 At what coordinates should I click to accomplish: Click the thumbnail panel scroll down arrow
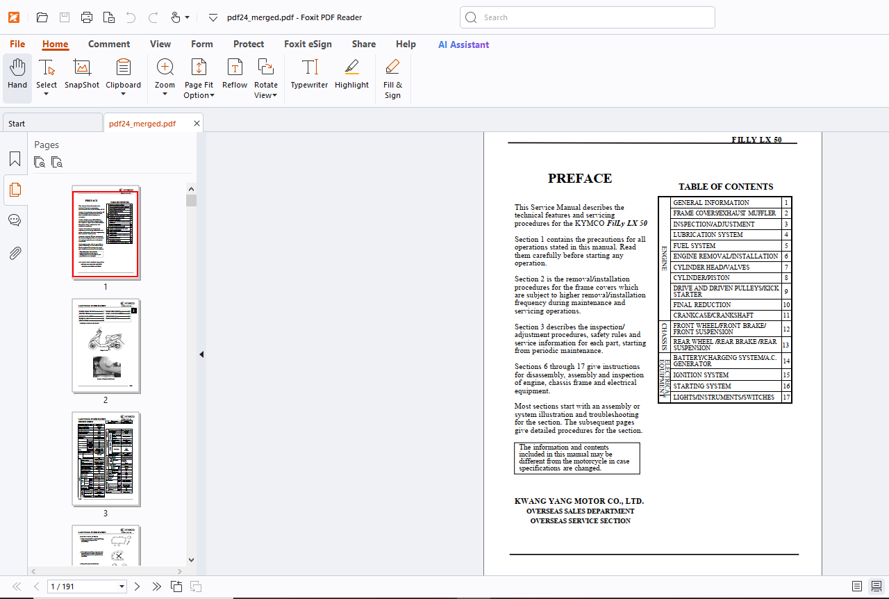(191, 560)
